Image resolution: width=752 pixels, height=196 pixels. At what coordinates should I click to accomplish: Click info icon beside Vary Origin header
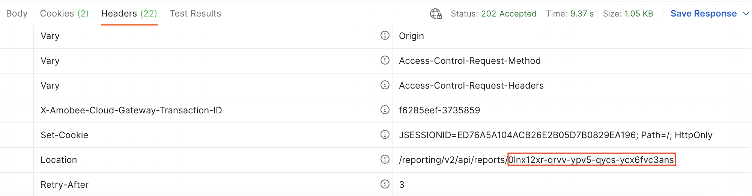385,35
